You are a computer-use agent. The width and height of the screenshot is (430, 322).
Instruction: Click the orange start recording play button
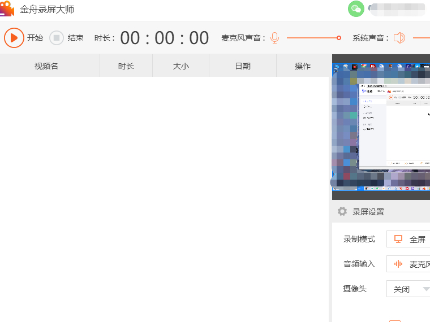[x=14, y=38]
